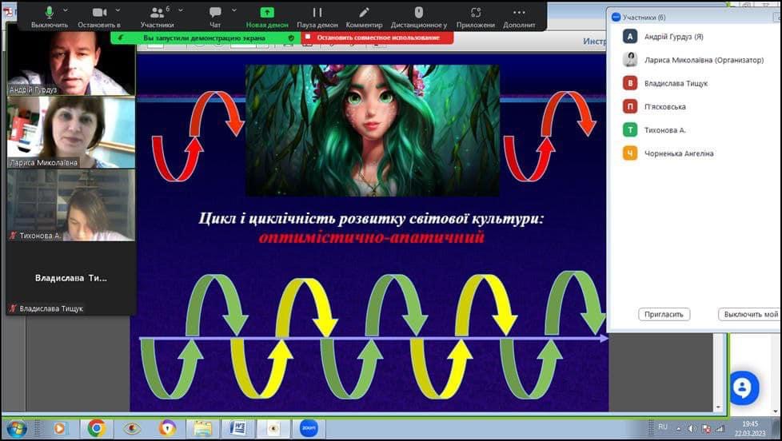
Task: Click the RU language indicator
Action: click(x=663, y=427)
